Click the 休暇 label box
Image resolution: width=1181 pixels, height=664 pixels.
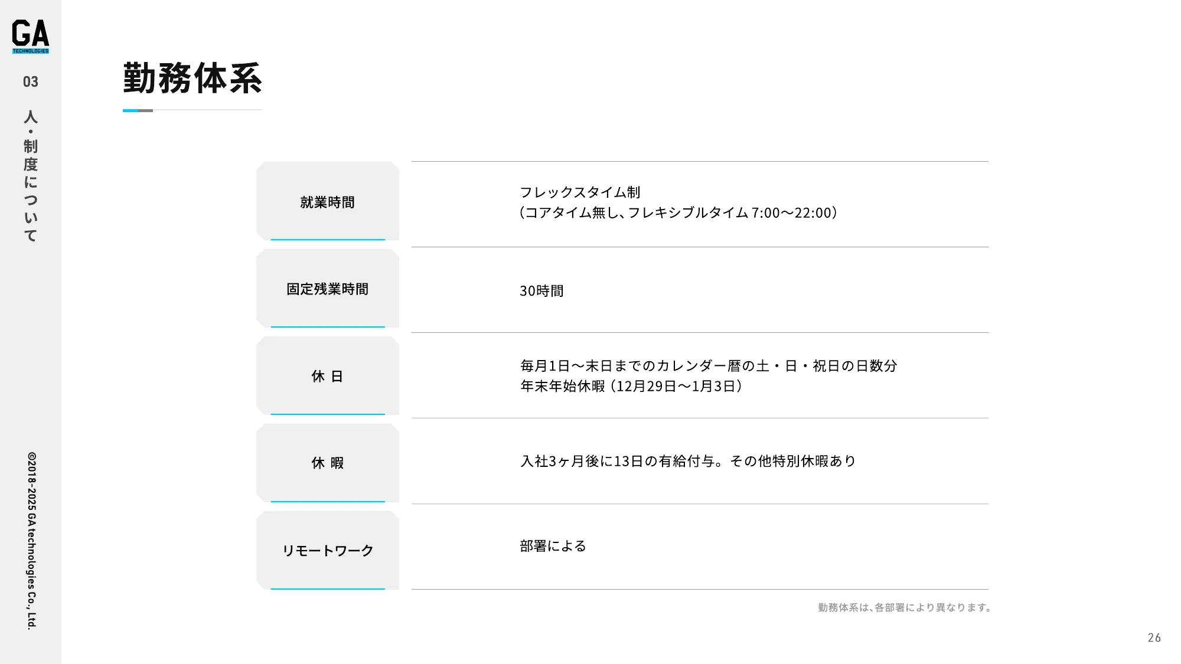click(x=328, y=463)
